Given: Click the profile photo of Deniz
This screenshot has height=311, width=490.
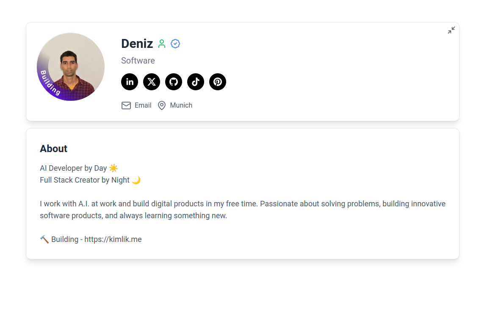Looking at the screenshot, I should (x=70, y=67).
